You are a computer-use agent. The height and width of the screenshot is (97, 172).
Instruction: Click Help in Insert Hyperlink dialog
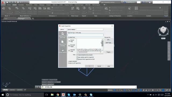[x=109, y=66]
